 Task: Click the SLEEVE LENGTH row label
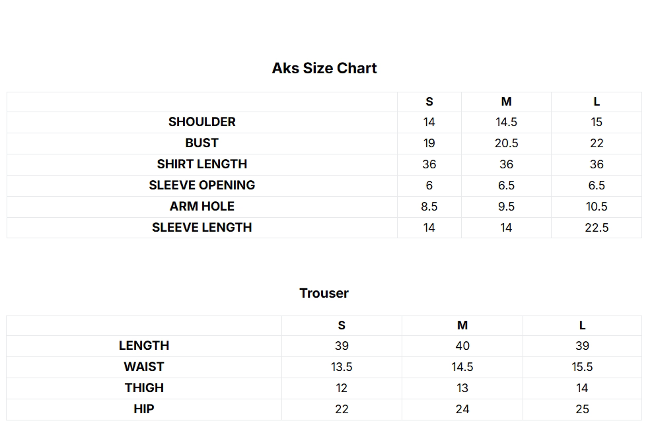coord(202,228)
